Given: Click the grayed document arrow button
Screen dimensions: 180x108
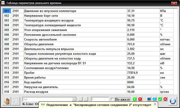Looking at the screenshot, I should (16, 101).
